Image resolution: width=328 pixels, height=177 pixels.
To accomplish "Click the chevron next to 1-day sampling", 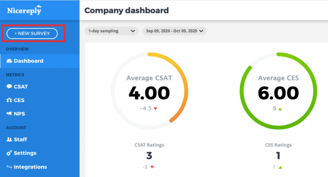I will click(133, 31).
